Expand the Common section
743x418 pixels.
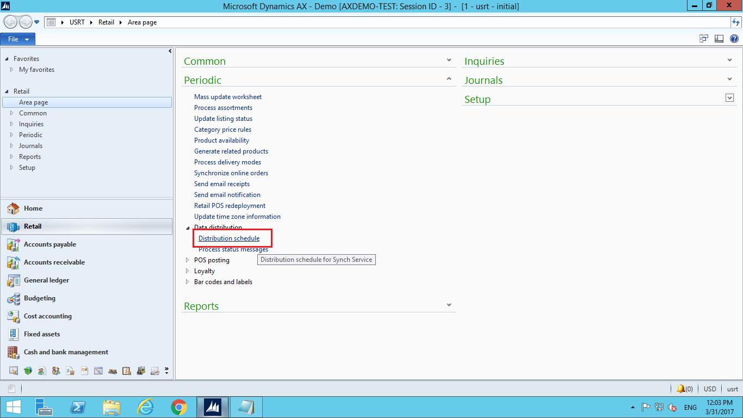(449, 60)
